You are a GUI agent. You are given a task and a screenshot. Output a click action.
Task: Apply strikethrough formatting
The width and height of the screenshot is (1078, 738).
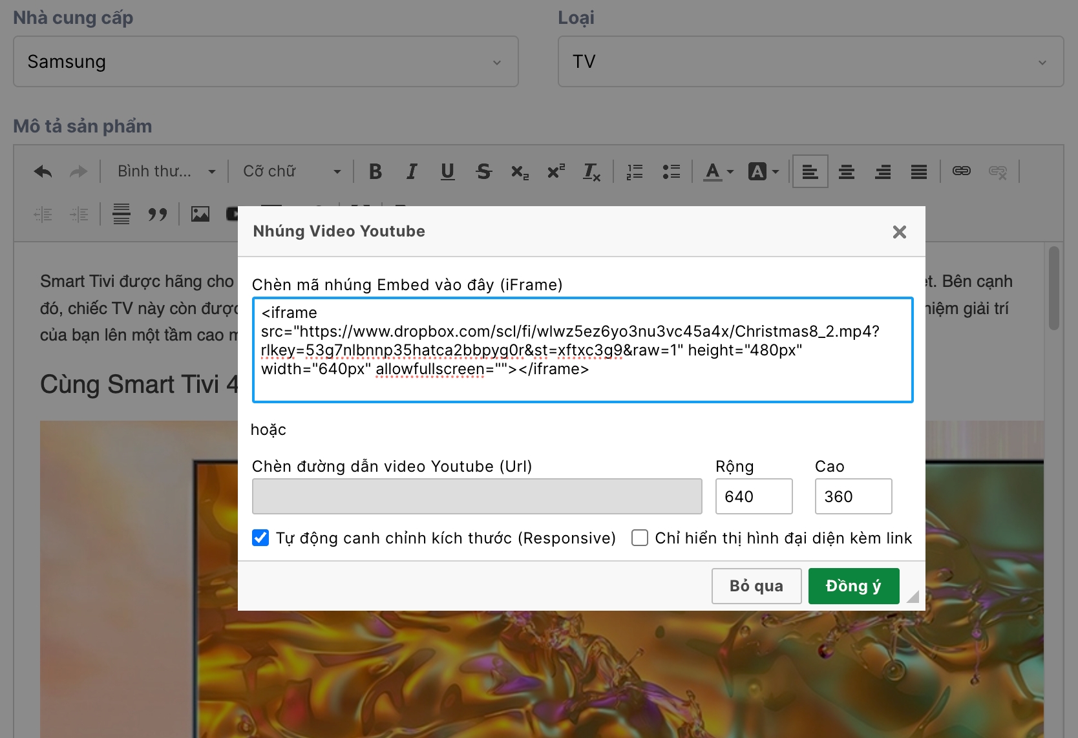point(483,172)
